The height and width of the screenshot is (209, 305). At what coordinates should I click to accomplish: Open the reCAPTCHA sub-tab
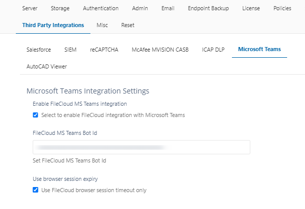(x=104, y=50)
